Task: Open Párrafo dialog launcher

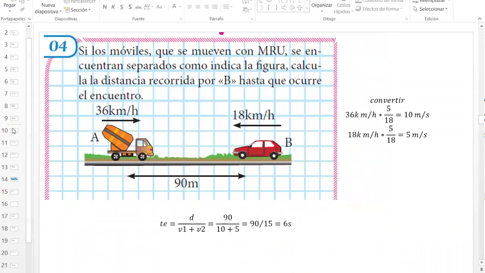Action: [x=252, y=19]
